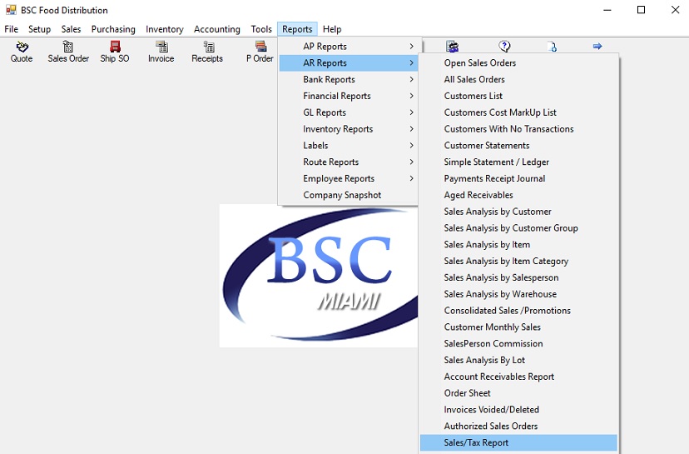Open the Setup menu
Screen dimensions: 689x454
click(x=40, y=29)
